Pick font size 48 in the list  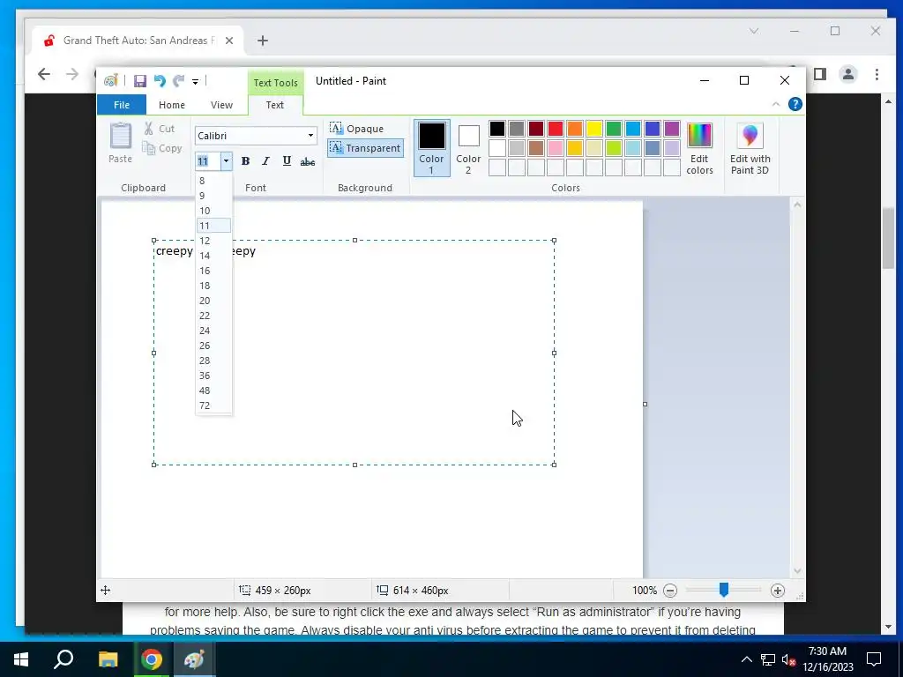pyautogui.click(x=213, y=391)
